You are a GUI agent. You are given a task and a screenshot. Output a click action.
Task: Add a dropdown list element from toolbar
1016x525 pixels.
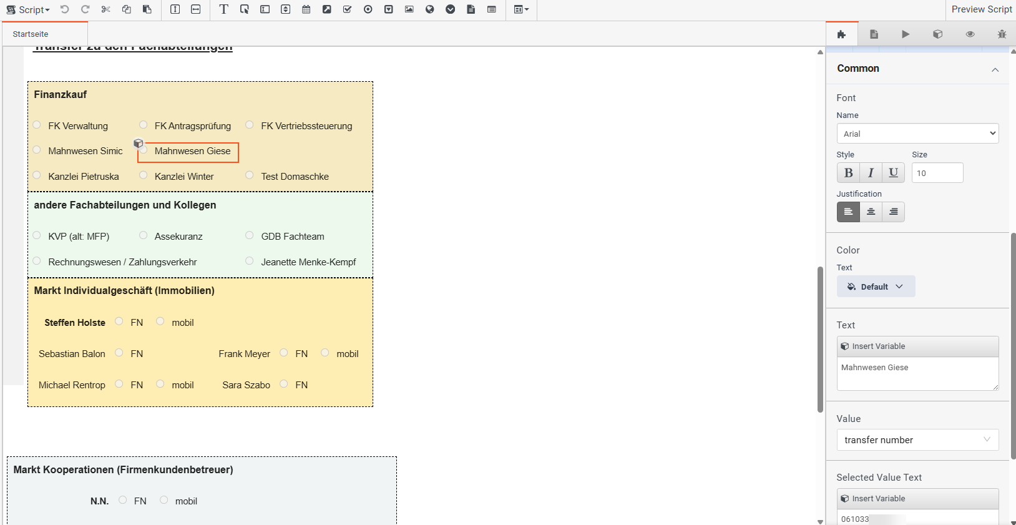tap(389, 9)
